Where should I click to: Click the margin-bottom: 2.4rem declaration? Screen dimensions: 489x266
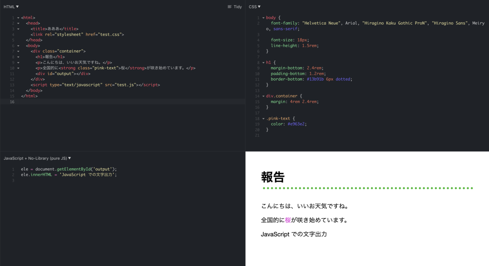pyautogui.click(x=297, y=68)
